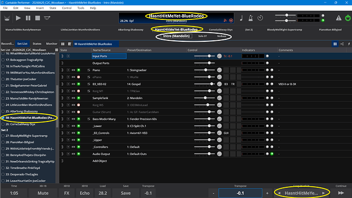Toggle the enable square on the B3_VB3-II2 row
Image resolution: width=352 pixels, height=198 pixels.
pos(79,84)
